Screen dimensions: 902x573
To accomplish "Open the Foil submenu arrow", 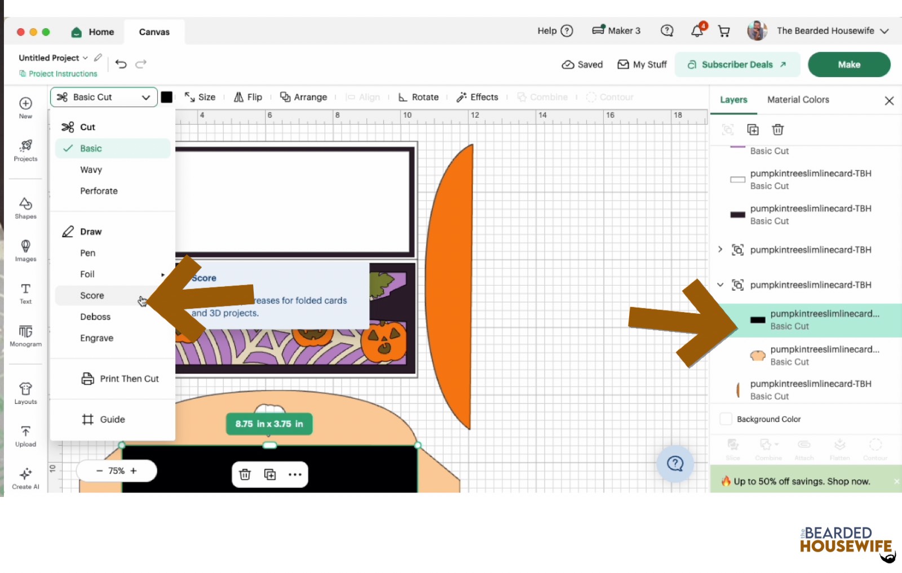I will 162,274.
